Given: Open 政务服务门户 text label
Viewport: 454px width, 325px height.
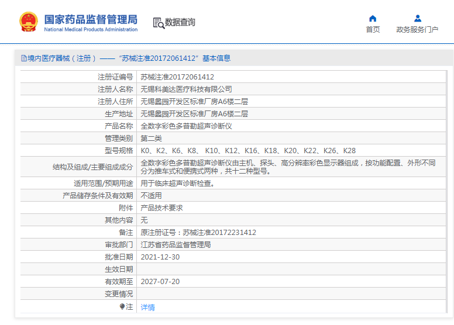Looking at the screenshot, I should [417, 30].
